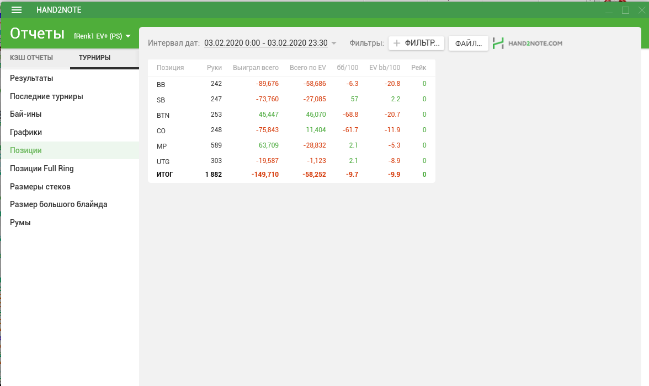Click SB winnings value -73,760
The width and height of the screenshot is (649, 386).
[x=267, y=99]
